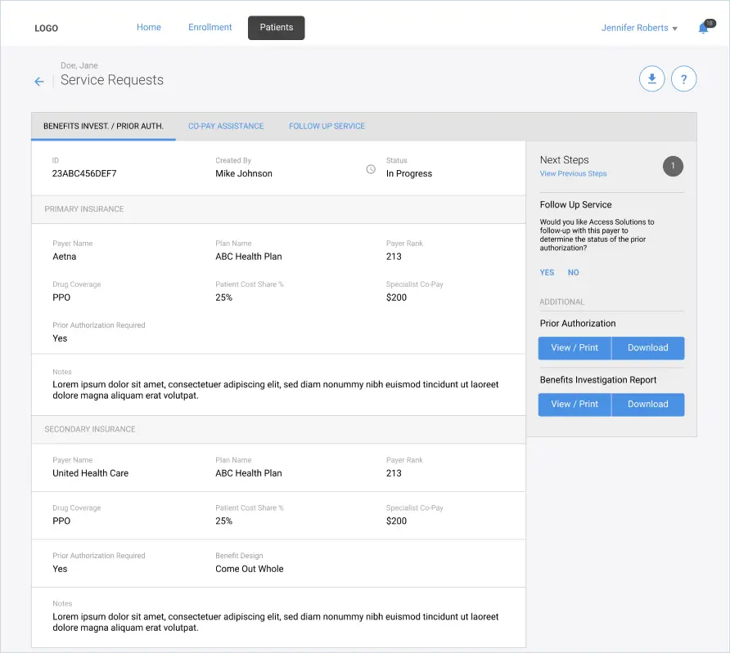Click the LOGO in the top bar

tap(47, 29)
